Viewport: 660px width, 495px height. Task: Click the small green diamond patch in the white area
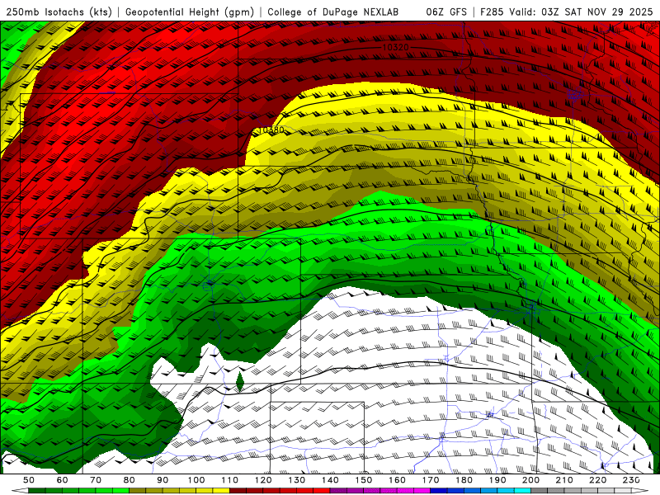(x=240, y=382)
